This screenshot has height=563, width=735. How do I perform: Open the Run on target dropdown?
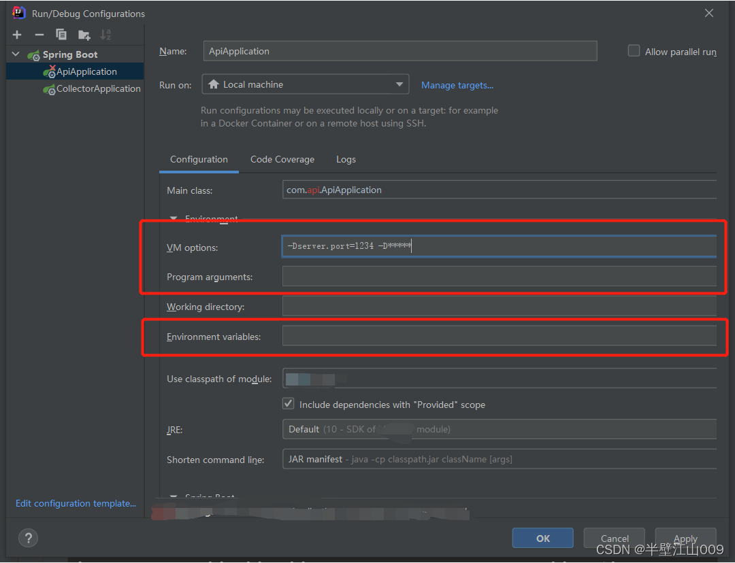(305, 84)
